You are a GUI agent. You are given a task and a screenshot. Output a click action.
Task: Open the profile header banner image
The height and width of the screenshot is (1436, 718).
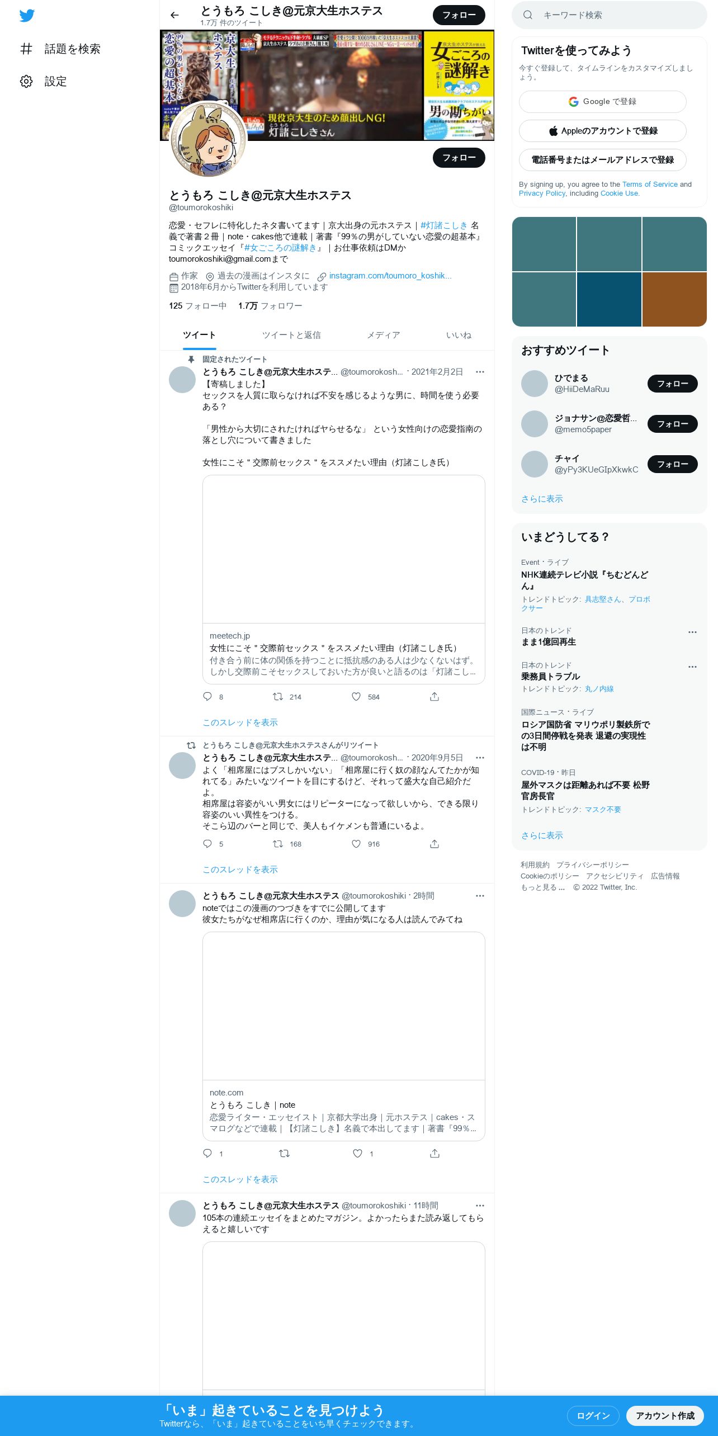[327, 85]
